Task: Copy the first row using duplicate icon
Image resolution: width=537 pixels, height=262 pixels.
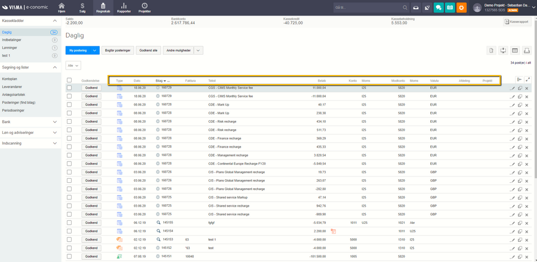Action: tap(520, 88)
